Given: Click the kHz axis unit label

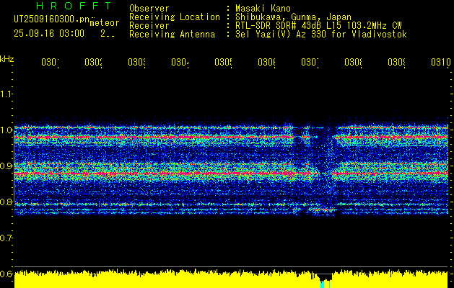Looking at the screenshot, I should pos(7,59).
